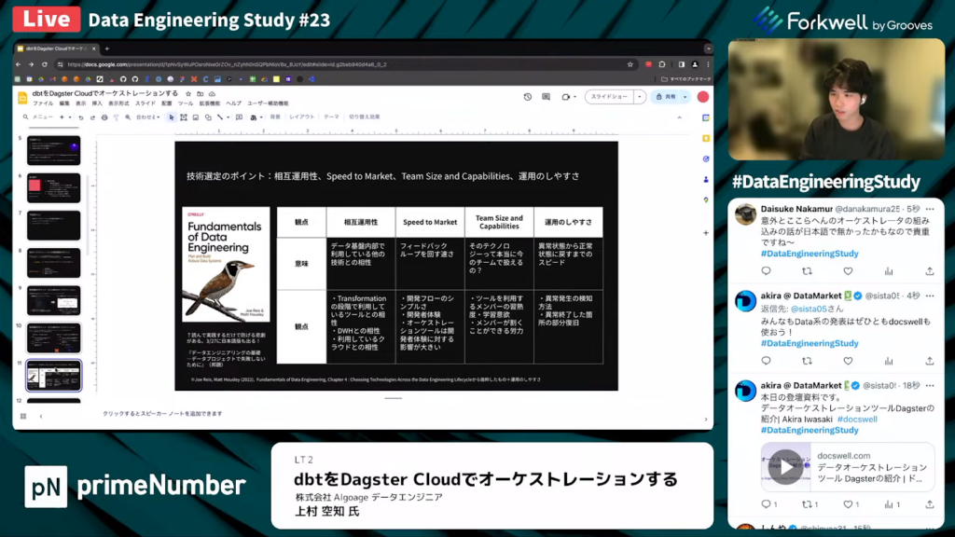Expand the slideshow options dropdown arrow
Image resolution: width=955 pixels, height=537 pixels.
coord(640,97)
